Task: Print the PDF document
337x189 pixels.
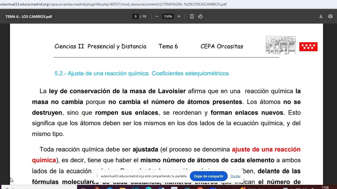Action: click(330, 16)
